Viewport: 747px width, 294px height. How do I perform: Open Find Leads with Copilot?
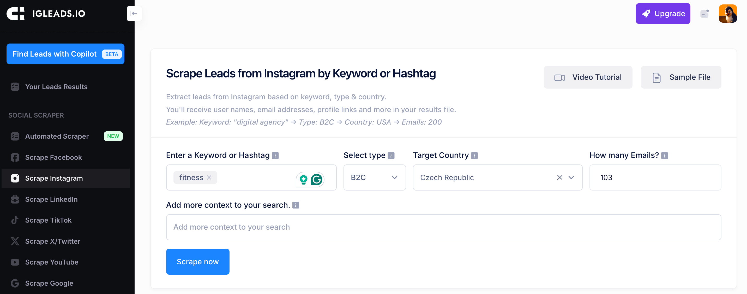65,54
